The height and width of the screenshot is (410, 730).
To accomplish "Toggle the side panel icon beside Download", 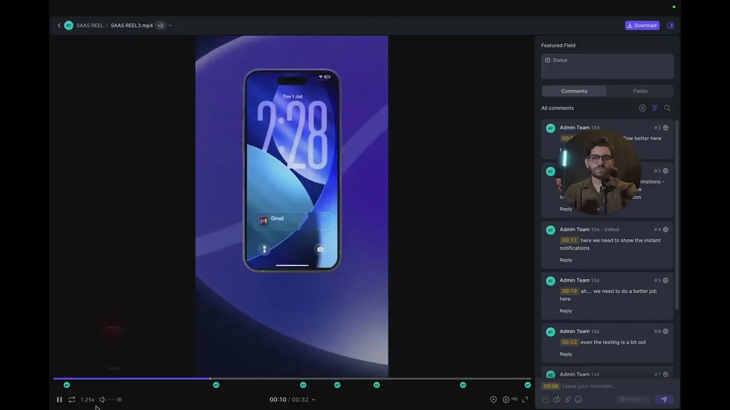I will [x=671, y=25].
